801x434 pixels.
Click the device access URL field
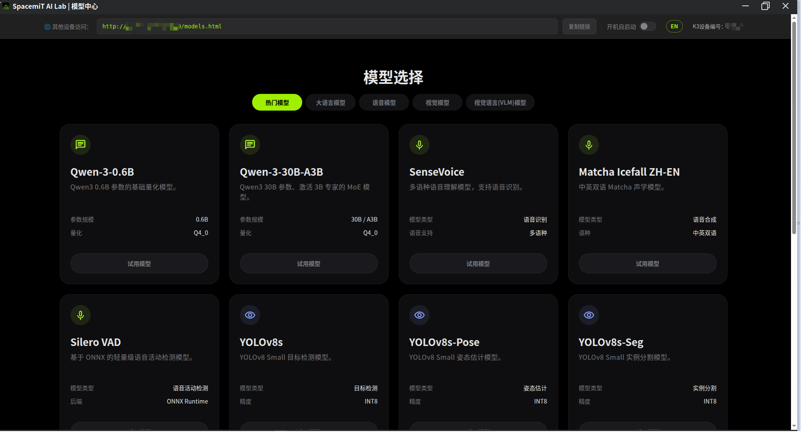tap(327, 26)
